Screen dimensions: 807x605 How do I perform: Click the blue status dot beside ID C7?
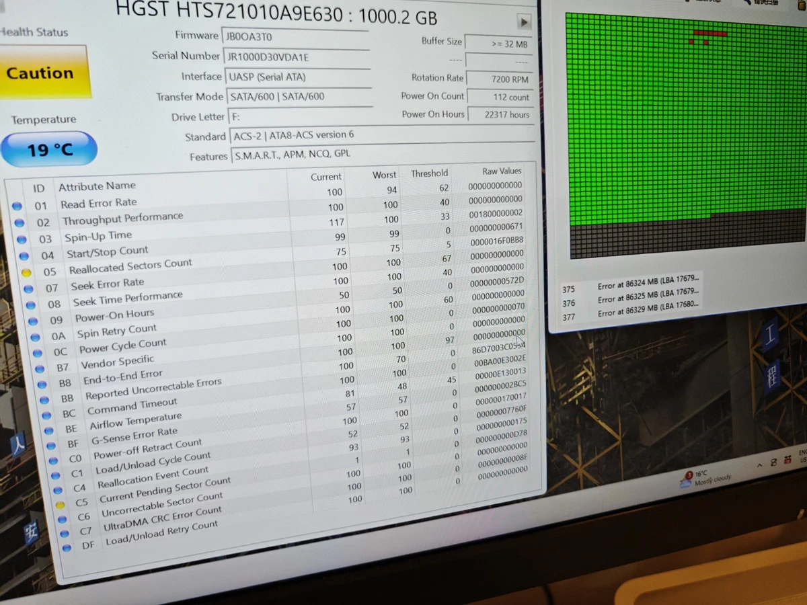coord(64,533)
